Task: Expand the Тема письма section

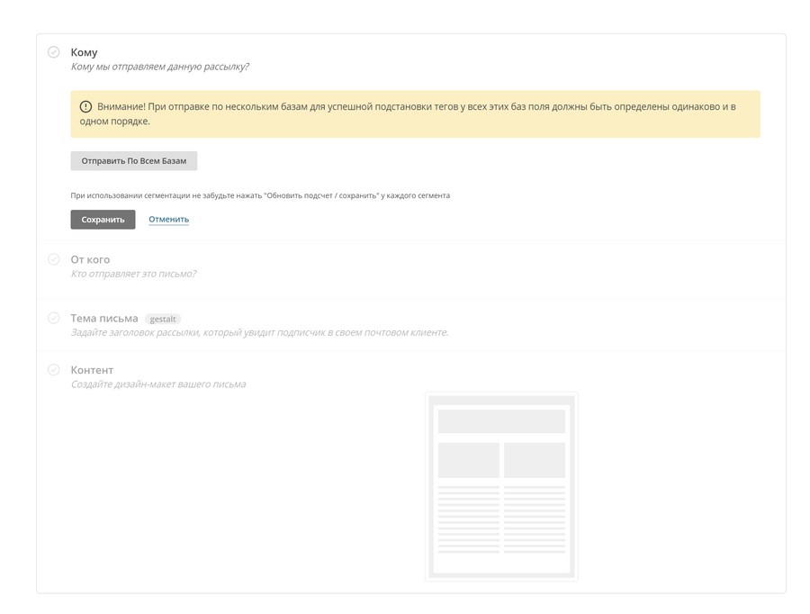Action: tap(104, 318)
